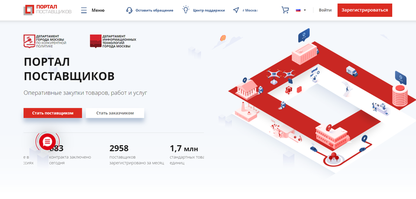The image size is (416, 199).
Task: Click the Russian flag language icon
Action: [x=299, y=10]
